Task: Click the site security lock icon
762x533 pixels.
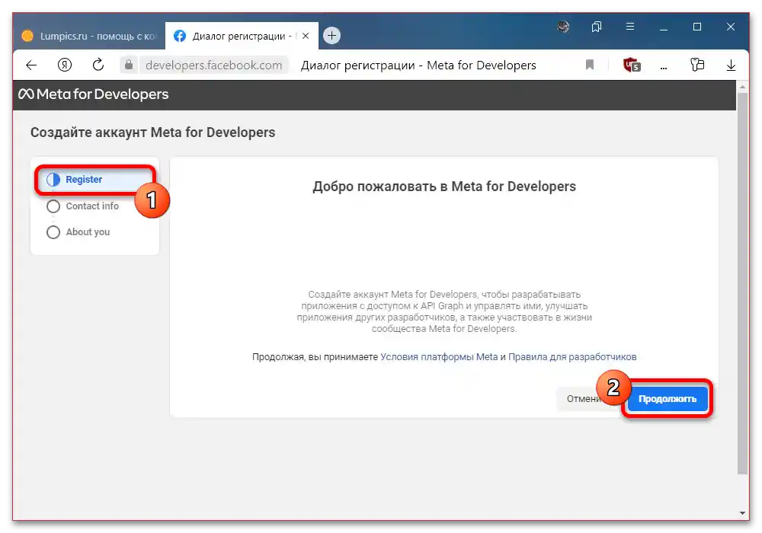Action: (128, 65)
